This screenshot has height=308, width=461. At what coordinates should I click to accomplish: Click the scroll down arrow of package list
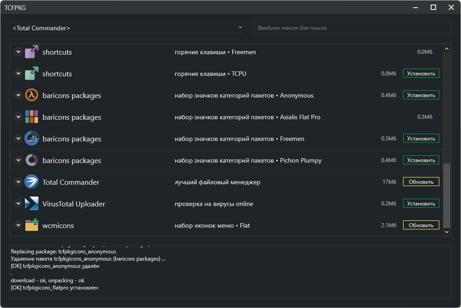coord(447,232)
